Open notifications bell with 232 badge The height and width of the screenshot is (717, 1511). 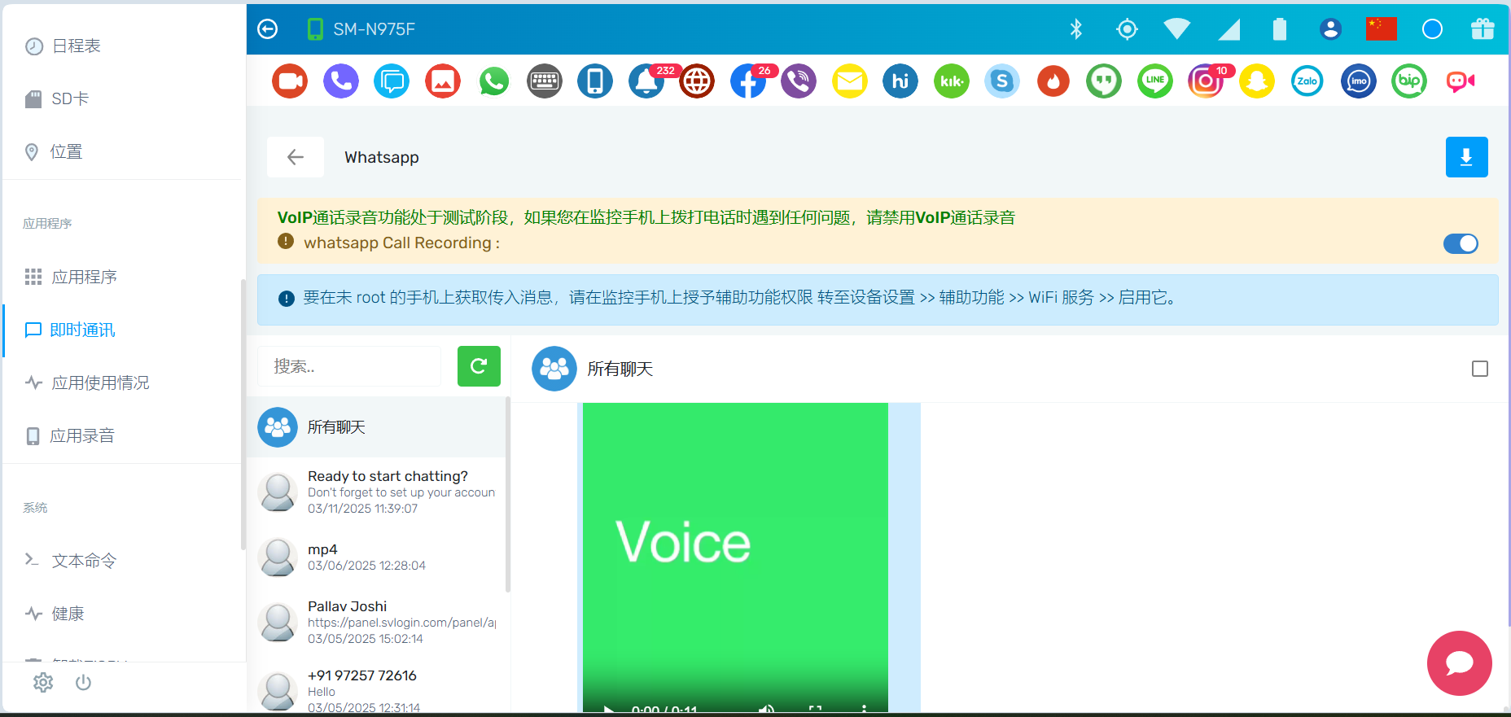[646, 81]
